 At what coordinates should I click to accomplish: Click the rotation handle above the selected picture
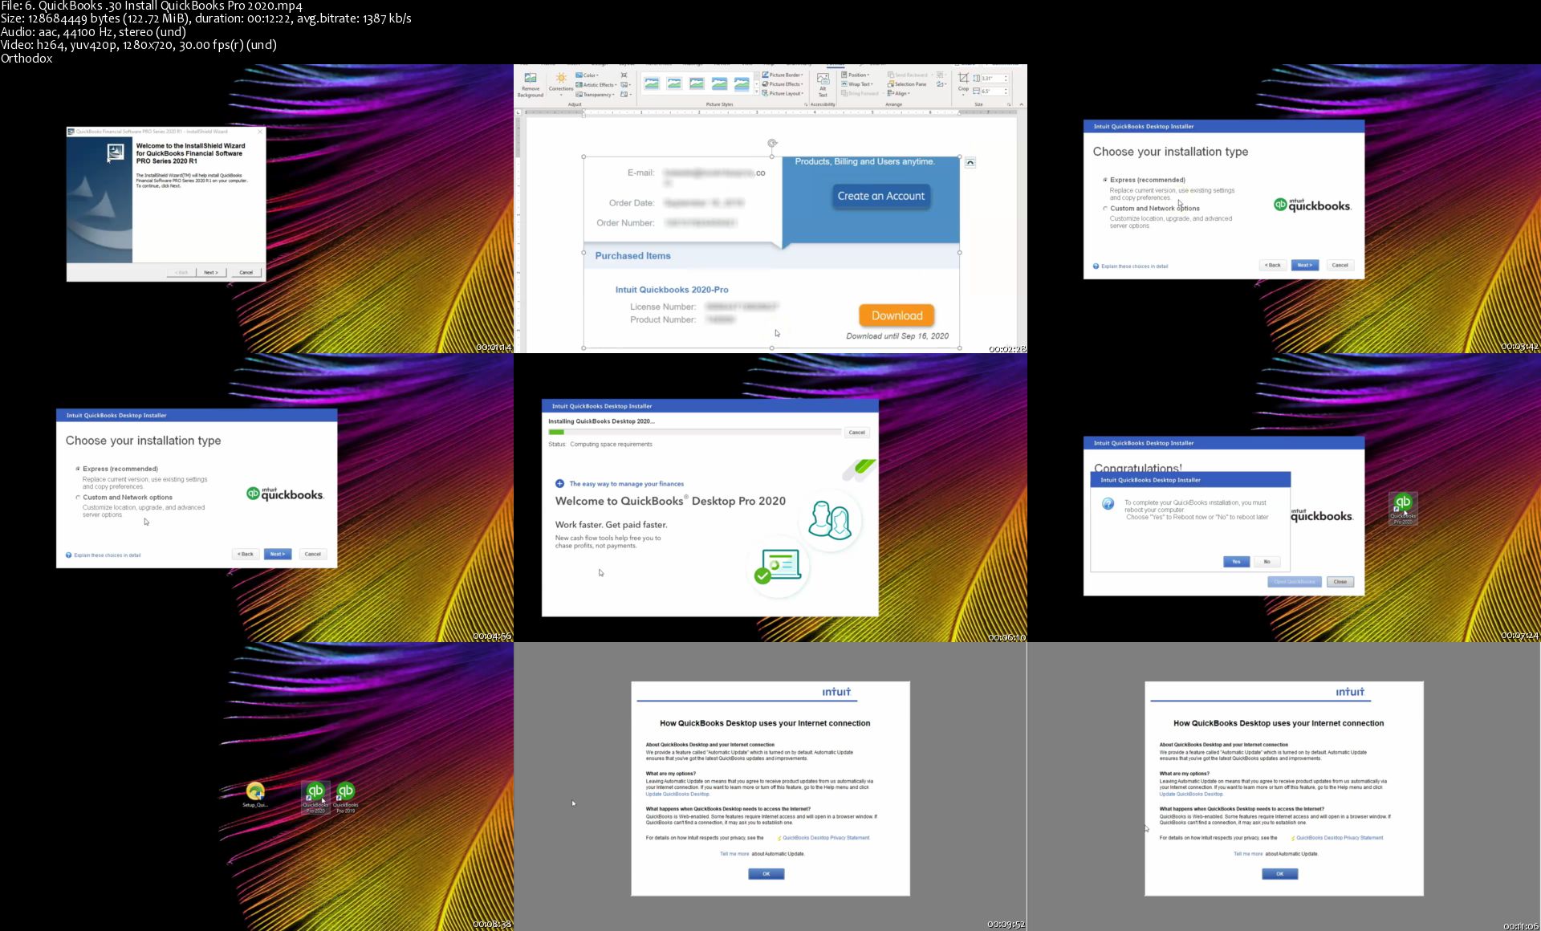pos(772,143)
